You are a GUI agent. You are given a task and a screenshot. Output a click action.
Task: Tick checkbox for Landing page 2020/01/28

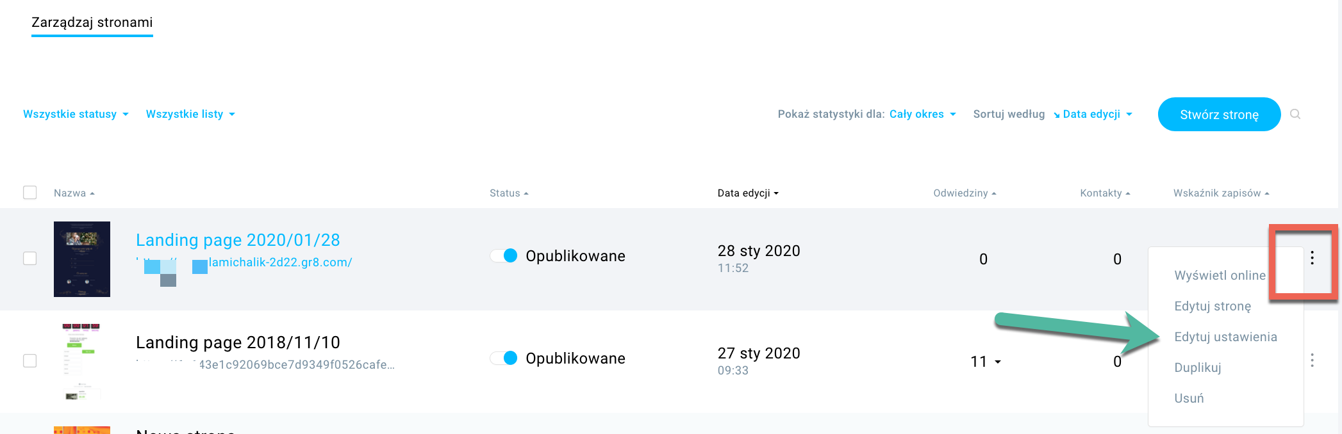(30, 258)
